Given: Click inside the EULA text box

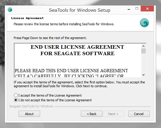Looking at the screenshot, I should 78,60.
